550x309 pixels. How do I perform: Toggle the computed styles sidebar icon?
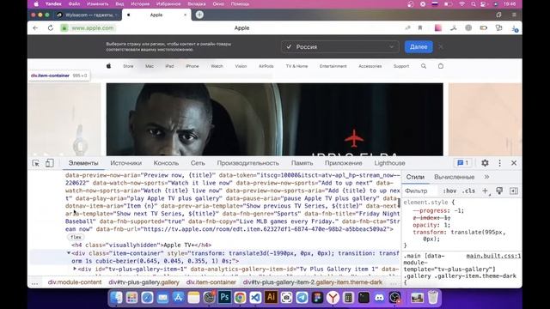click(x=514, y=191)
